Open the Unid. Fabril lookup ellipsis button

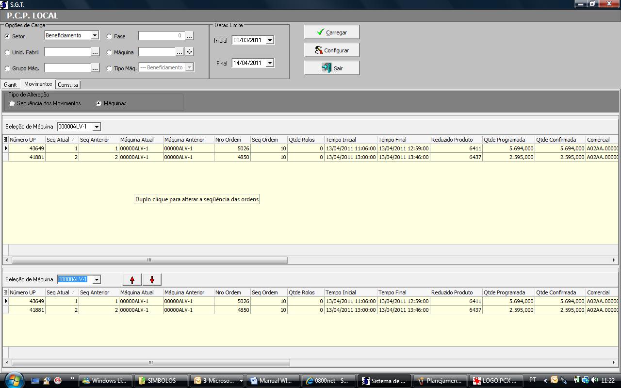coord(95,52)
